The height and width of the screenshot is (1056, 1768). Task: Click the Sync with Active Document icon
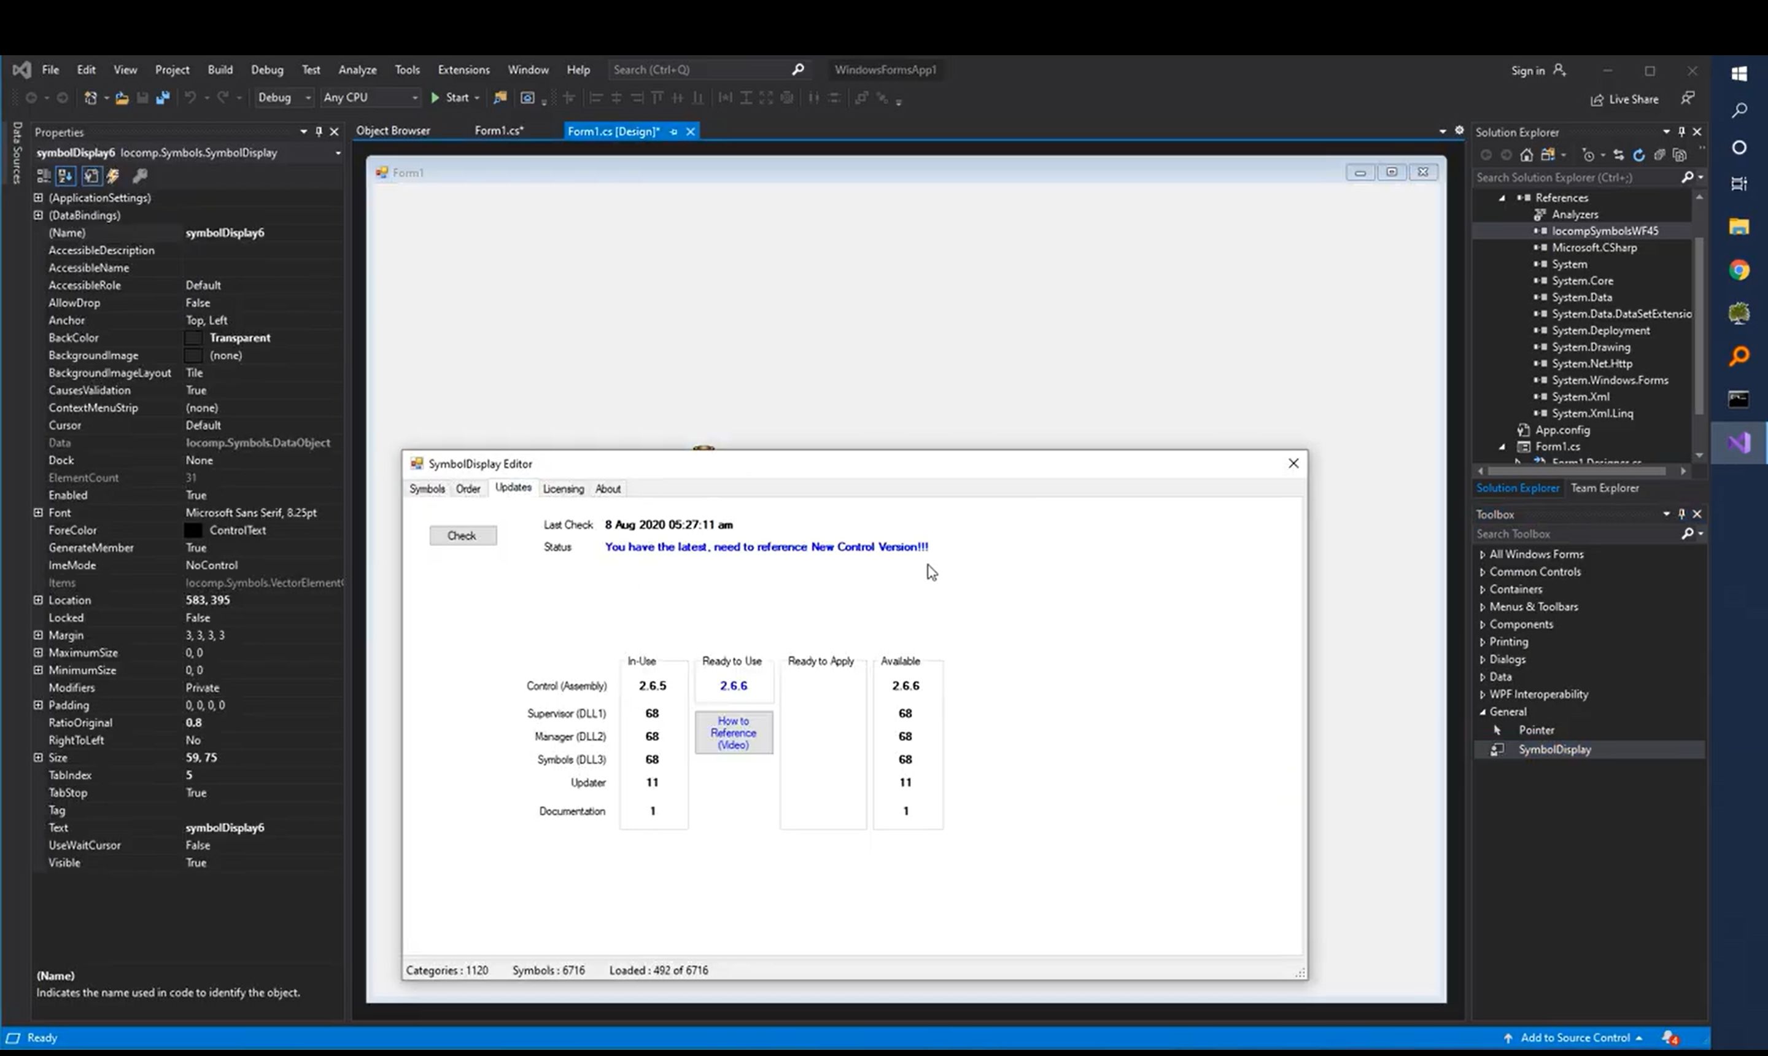point(1619,155)
